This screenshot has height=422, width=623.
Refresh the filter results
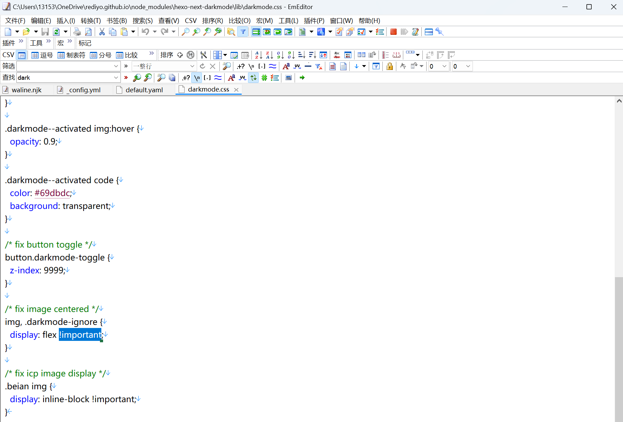202,66
